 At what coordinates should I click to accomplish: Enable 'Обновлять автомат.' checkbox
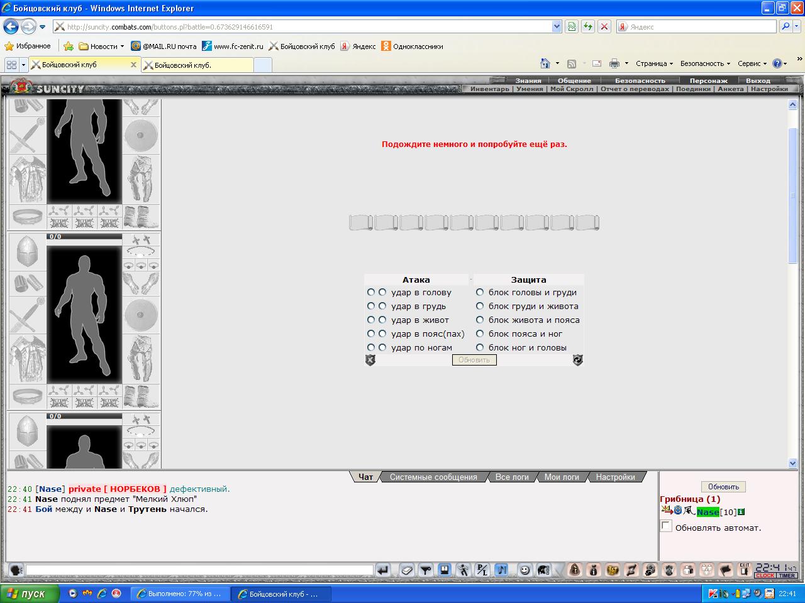(x=666, y=526)
